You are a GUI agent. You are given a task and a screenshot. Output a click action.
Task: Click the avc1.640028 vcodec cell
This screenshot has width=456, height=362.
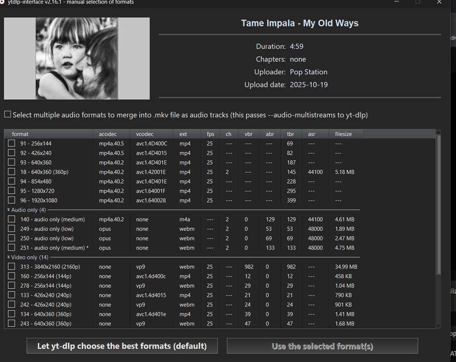pos(151,200)
